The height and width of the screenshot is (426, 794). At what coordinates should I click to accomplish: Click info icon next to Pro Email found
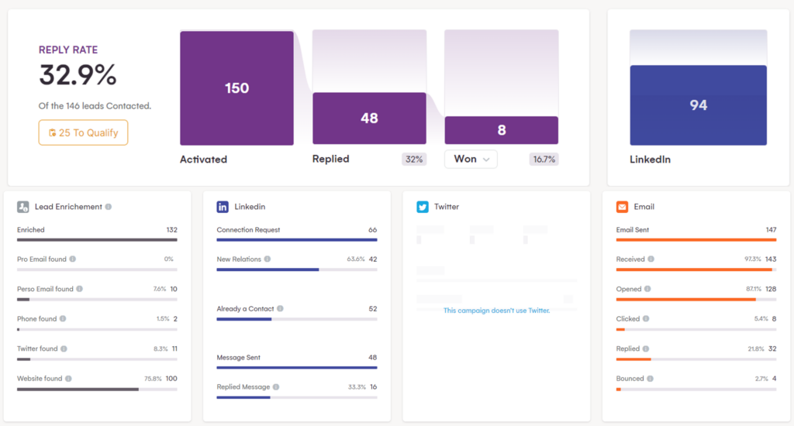[72, 259]
